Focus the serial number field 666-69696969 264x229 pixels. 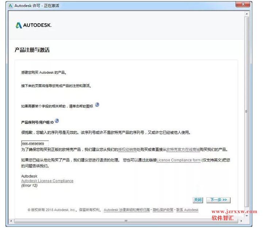(x=35, y=144)
